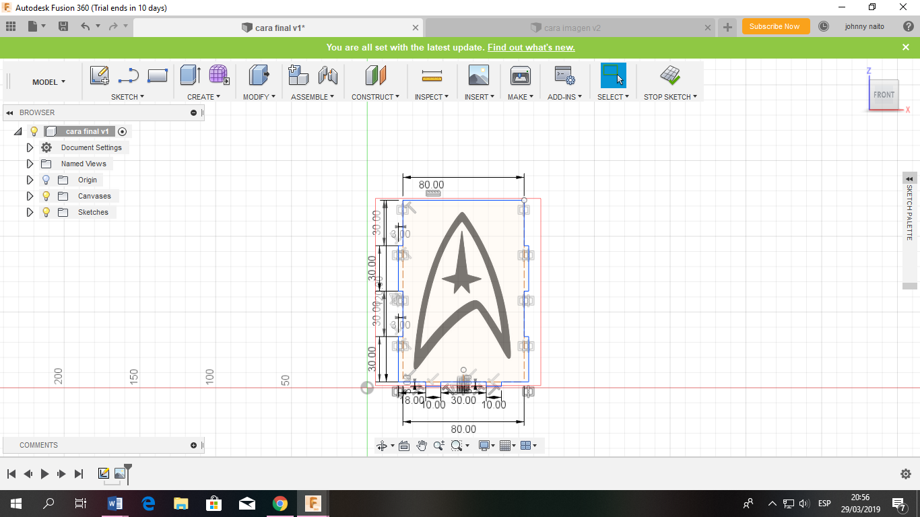Viewport: 920px width, 517px height.
Task: Toggle Origin folder visibility bulb
Action: tap(46, 180)
